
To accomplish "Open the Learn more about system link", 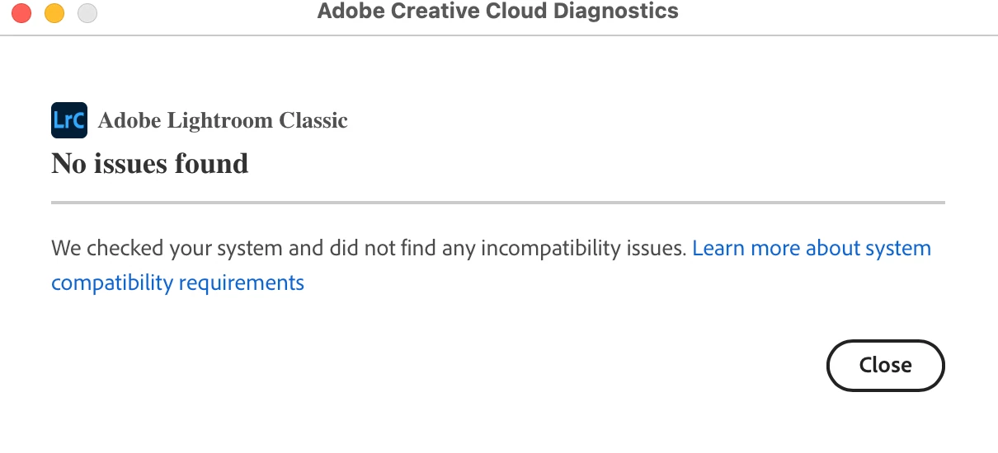I will pos(812,248).
